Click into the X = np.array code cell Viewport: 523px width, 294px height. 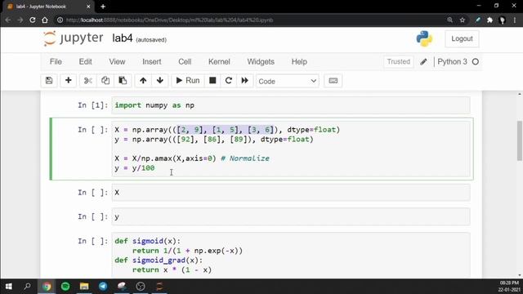(x=291, y=149)
